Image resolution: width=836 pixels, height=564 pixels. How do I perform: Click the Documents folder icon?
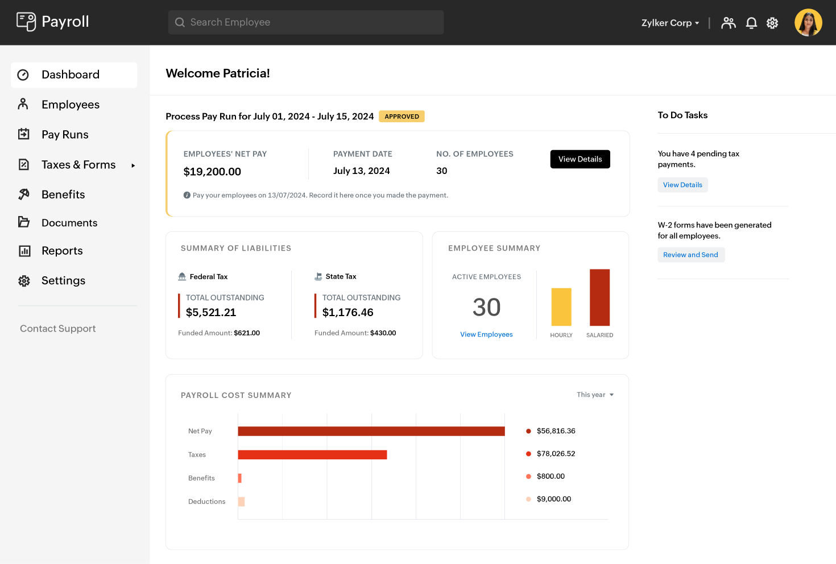(x=23, y=222)
